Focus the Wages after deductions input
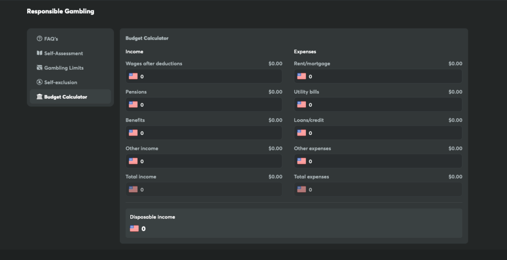Screen dimensions: 507x260 208,77
